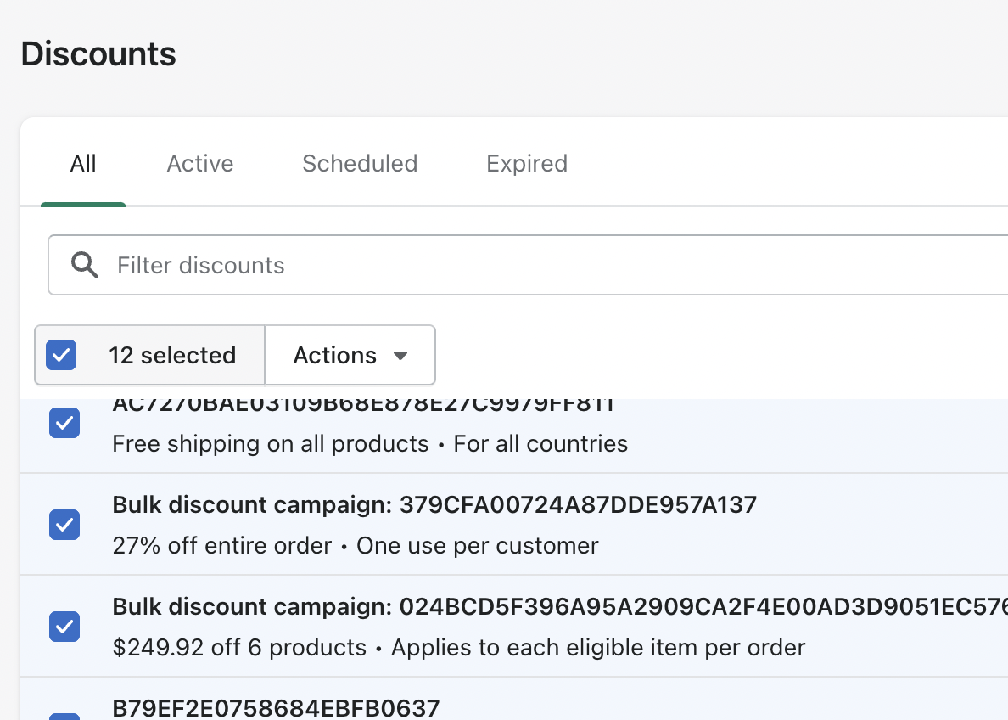Image resolution: width=1008 pixels, height=720 pixels.
Task: Open the Actions dropdown menu
Action: pyautogui.click(x=350, y=355)
